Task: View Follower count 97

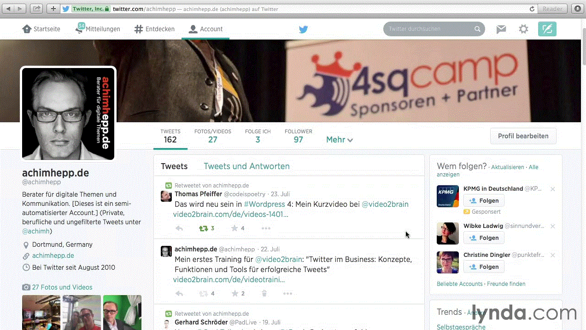Action: tap(299, 136)
